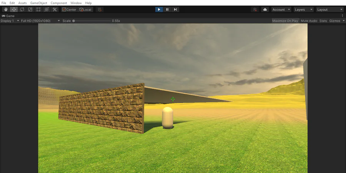Select the Transform tool
The image size is (346, 173).
47,10
